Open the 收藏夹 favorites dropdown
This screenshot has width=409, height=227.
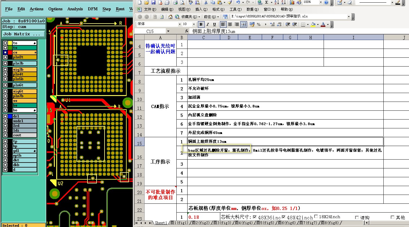click(x=191, y=17)
